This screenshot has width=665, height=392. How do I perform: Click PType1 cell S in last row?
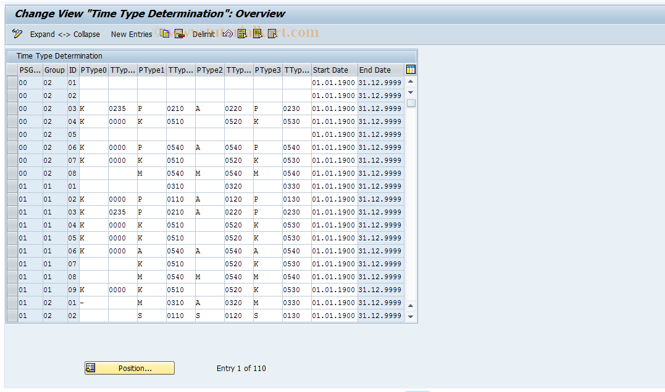152,316
